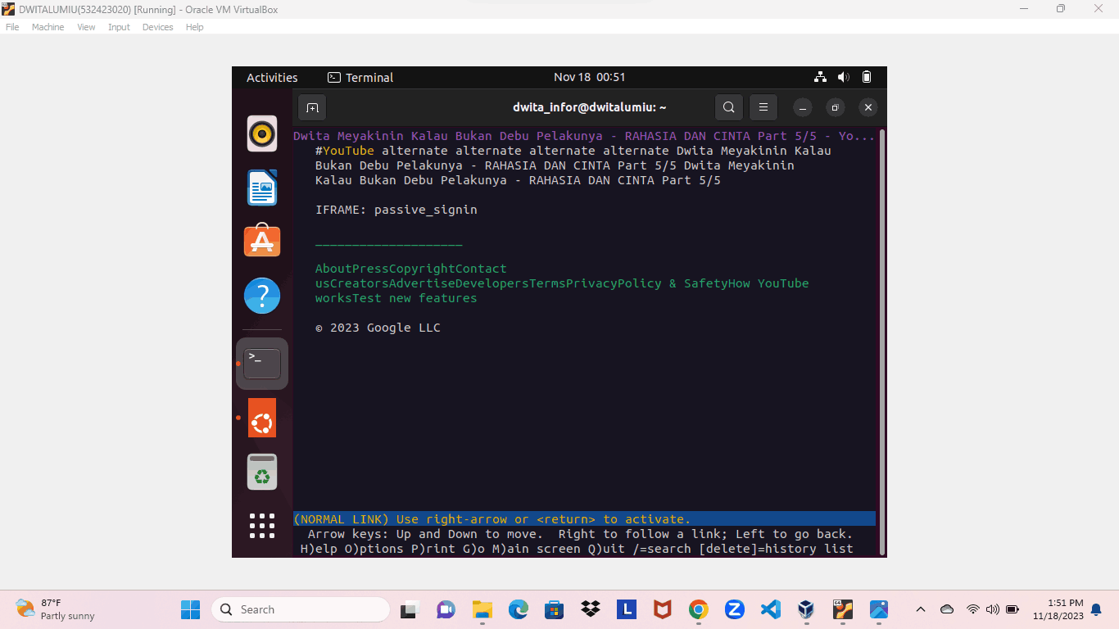Show Applications grid in the dock
The width and height of the screenshot is (1119, 629).
[262, 526]
